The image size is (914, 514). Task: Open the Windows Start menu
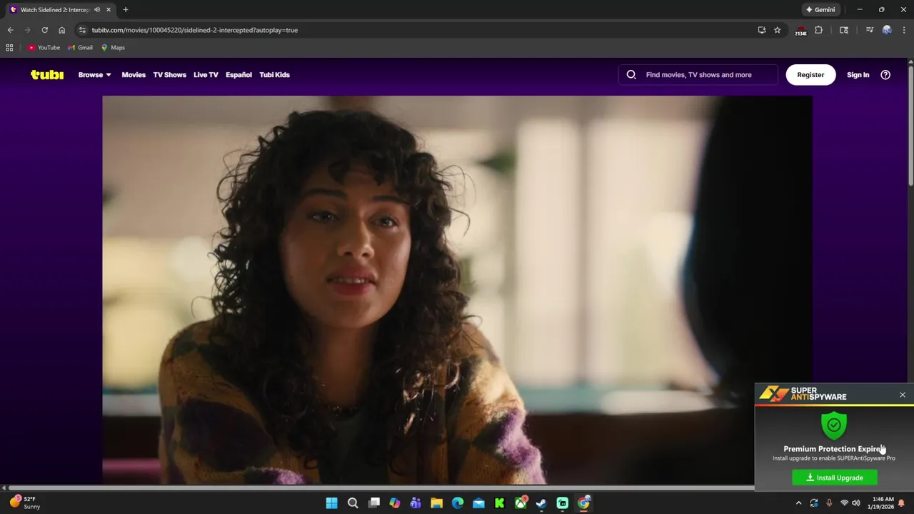pos(331,503)
